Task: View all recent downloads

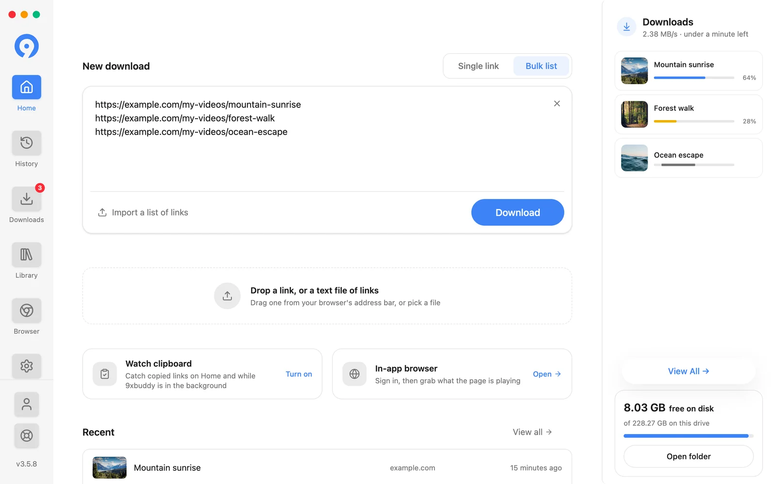Action: pos(532,432)
